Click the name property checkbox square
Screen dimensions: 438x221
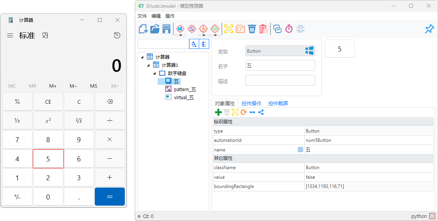(x=300, y=150)
